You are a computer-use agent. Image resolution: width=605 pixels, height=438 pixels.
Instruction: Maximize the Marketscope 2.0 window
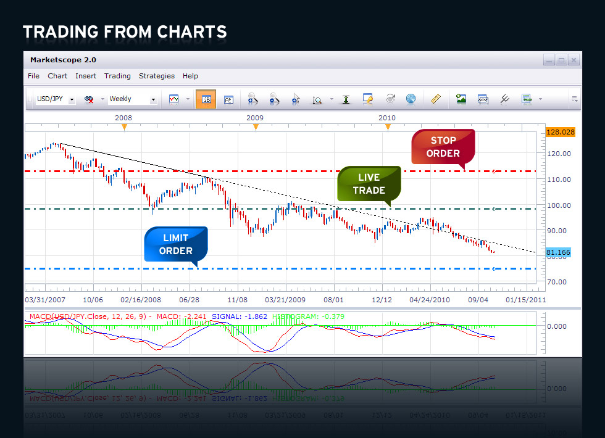click(x=561, y=60)
